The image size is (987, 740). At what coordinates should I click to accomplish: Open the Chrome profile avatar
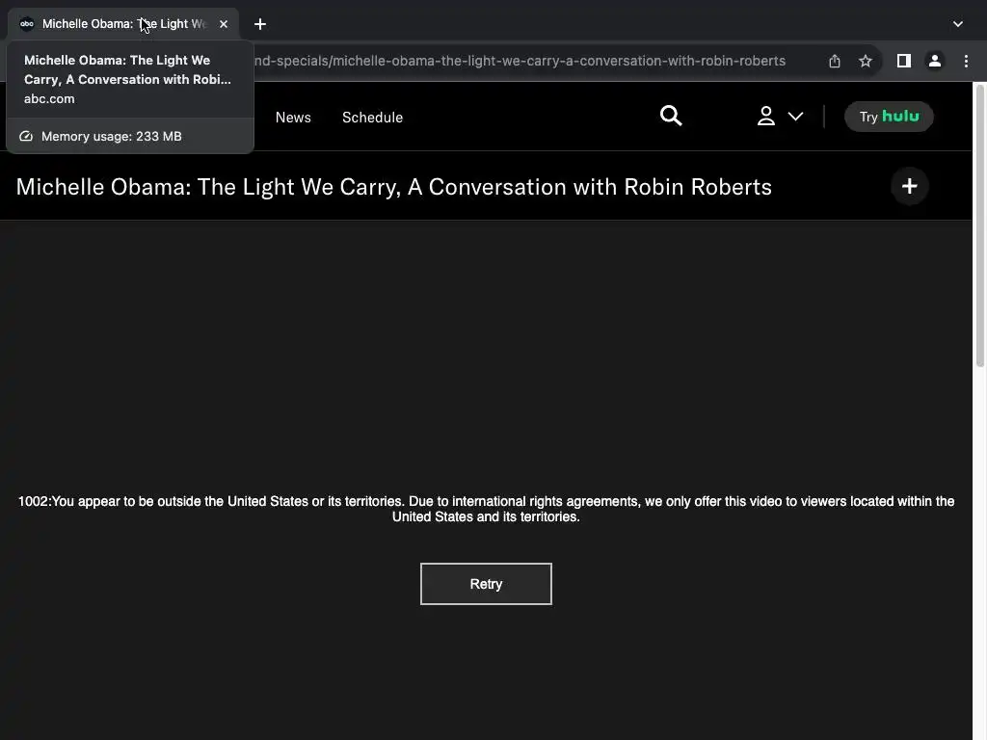click(935, 61)
